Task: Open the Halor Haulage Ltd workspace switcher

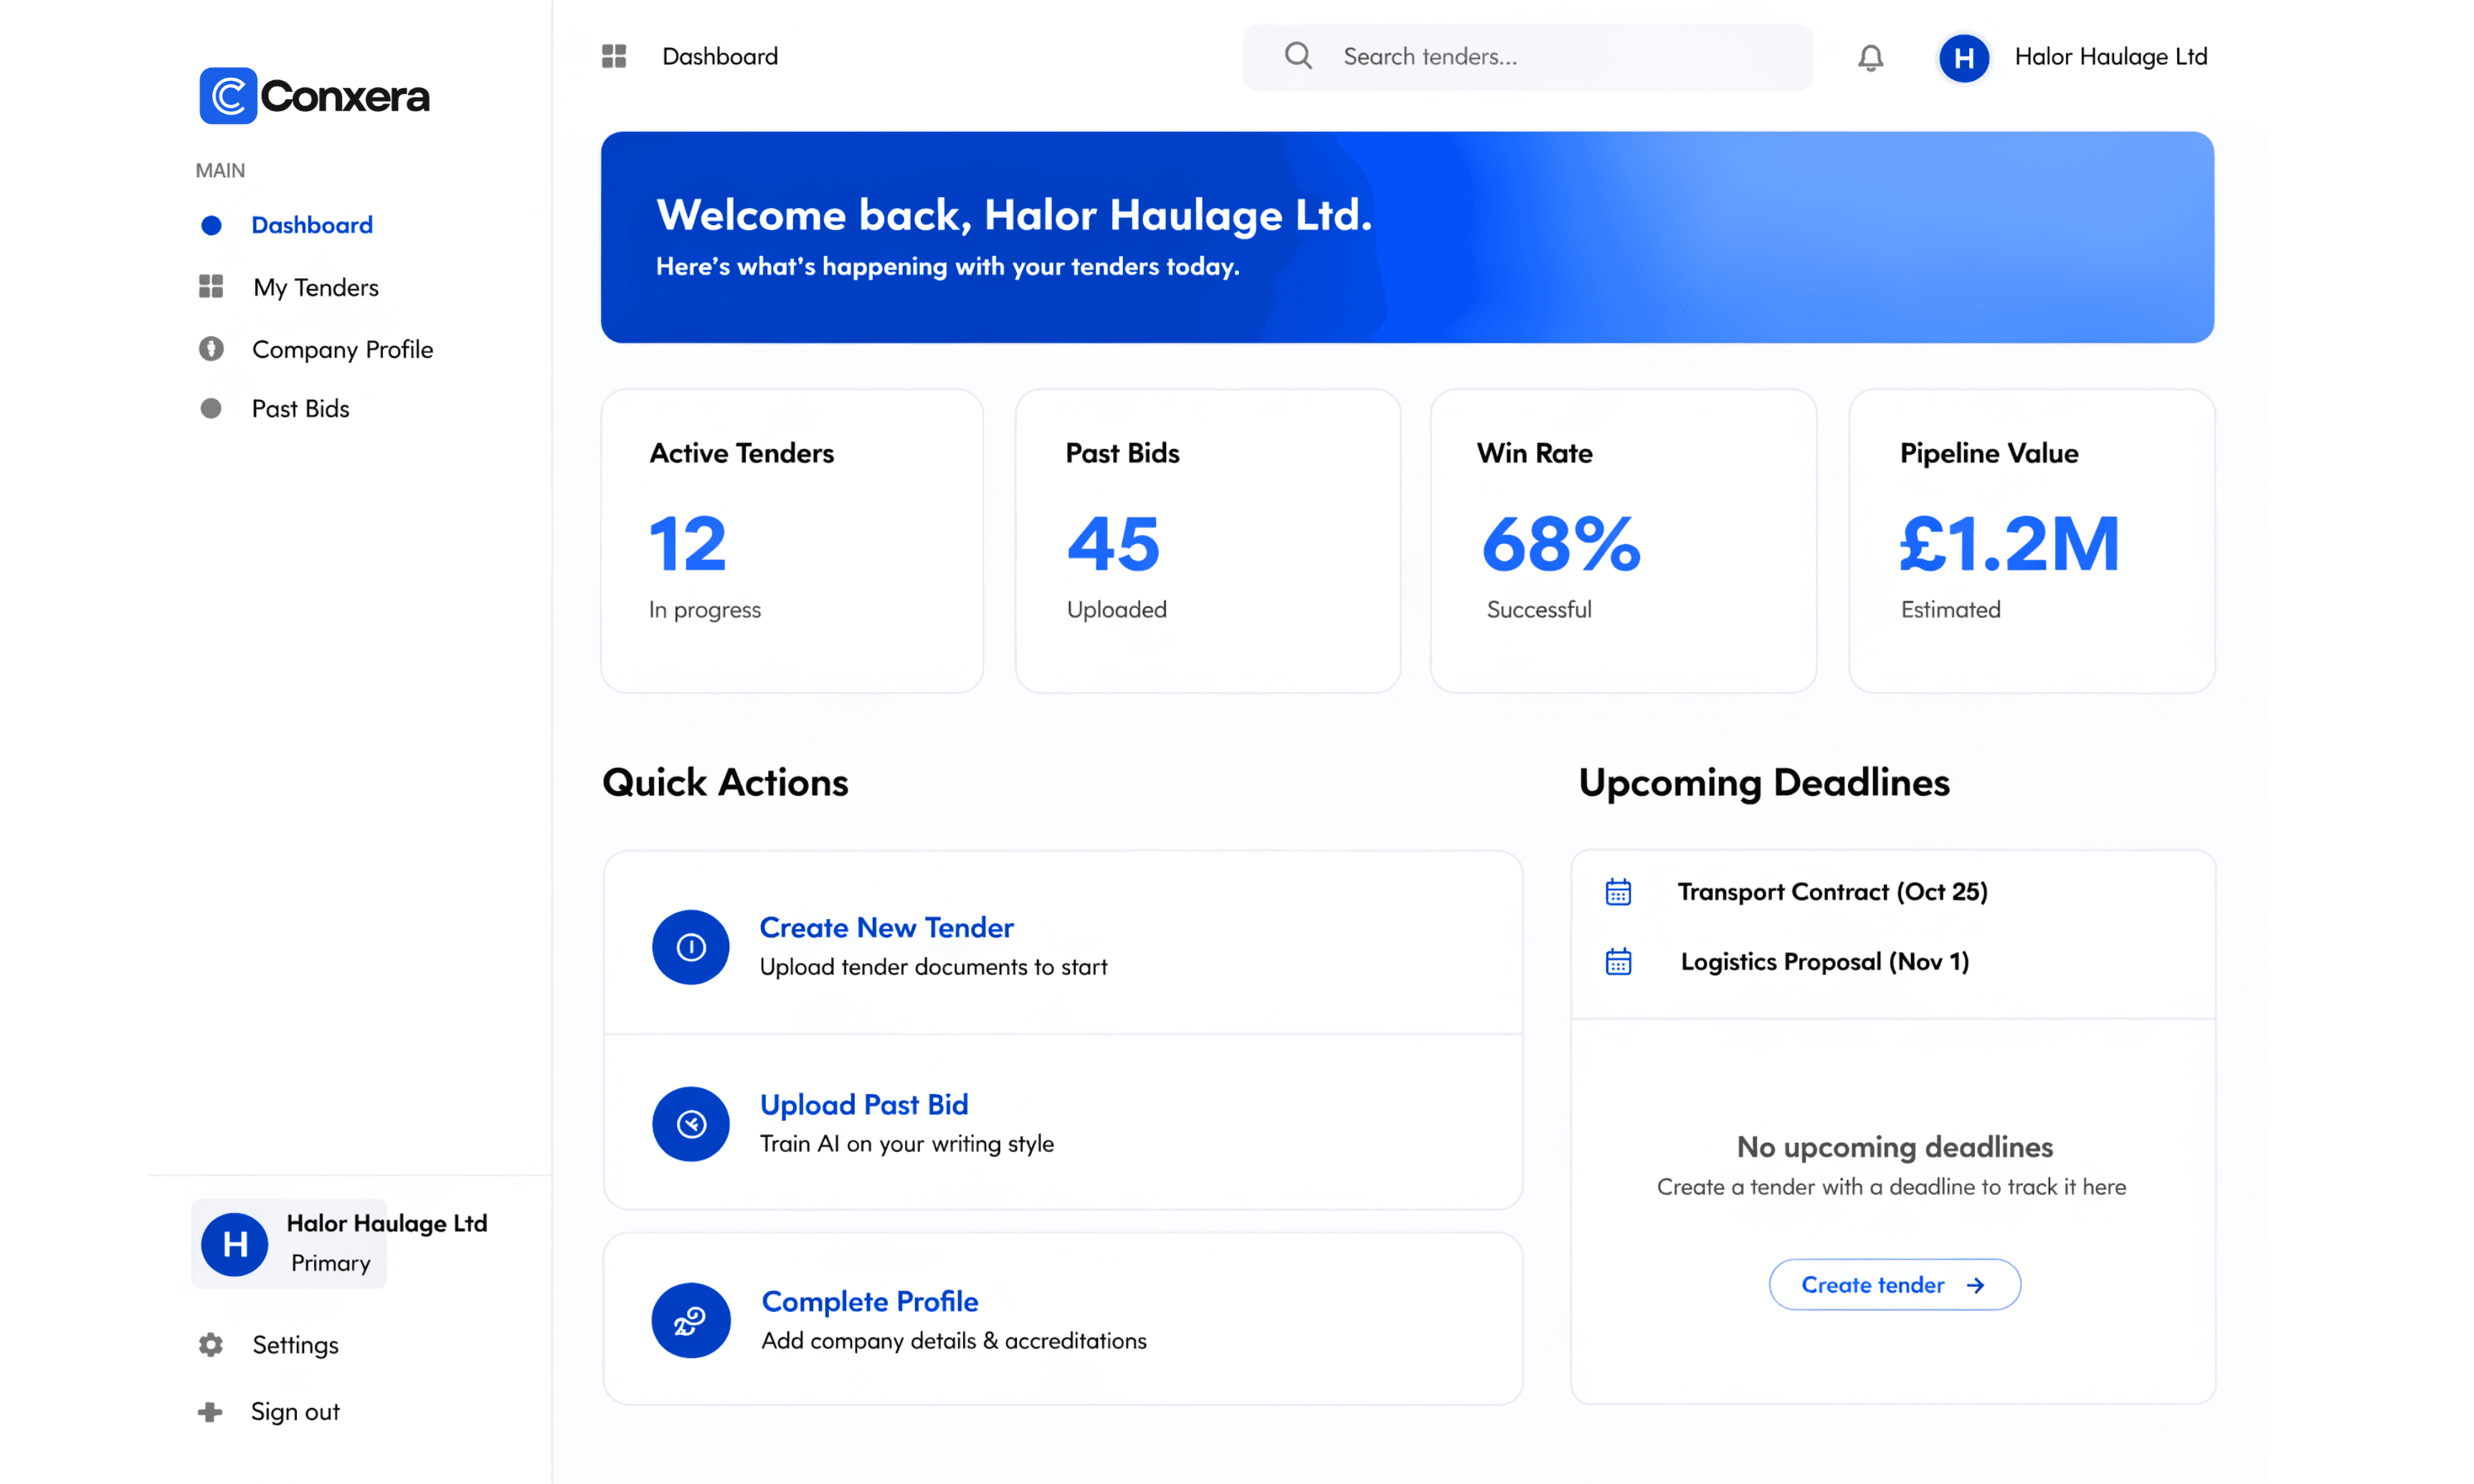Action: 288,1243
